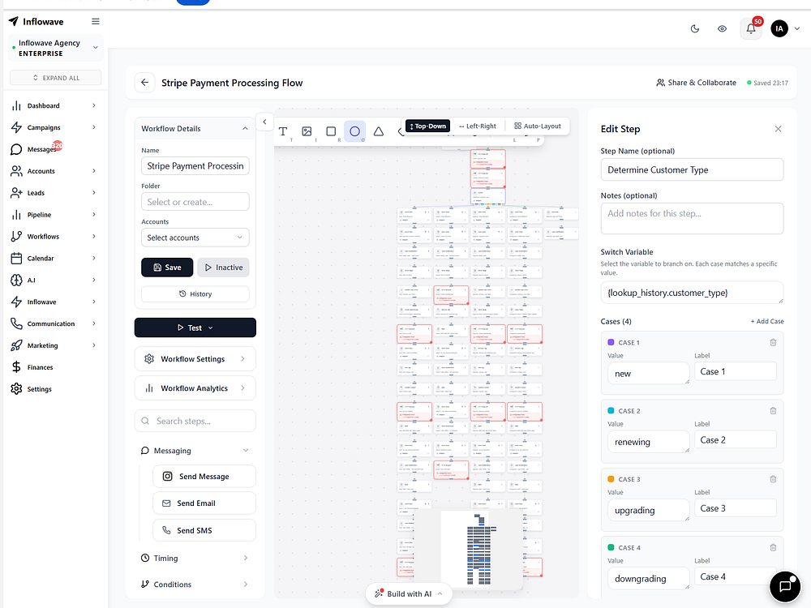The image size is (811, 608).
Task: Select the Image tool in canvas toolbar
Action: 307,131
